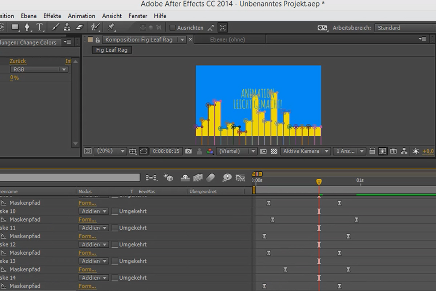
Task: Open the Hilfe menu
Action: (160, 16)
